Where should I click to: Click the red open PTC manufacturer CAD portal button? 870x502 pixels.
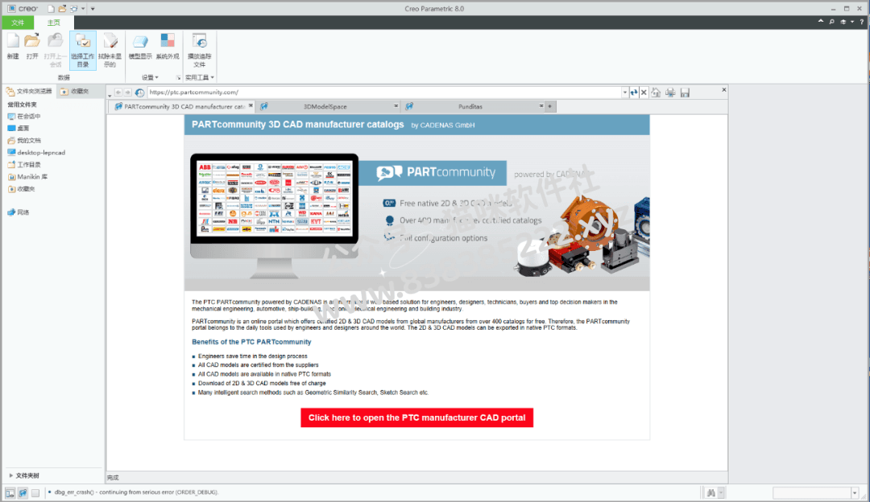[416, 418]
